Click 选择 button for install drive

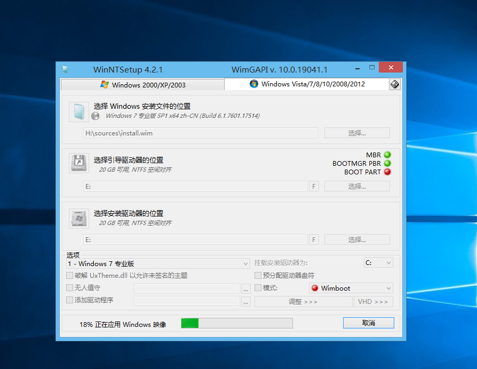[x=357, y=239]
